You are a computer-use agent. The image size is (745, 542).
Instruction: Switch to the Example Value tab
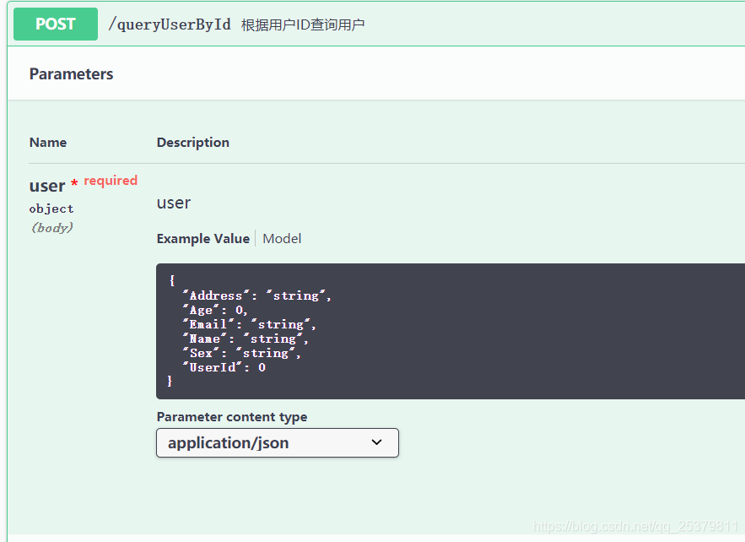click(203, 239)
